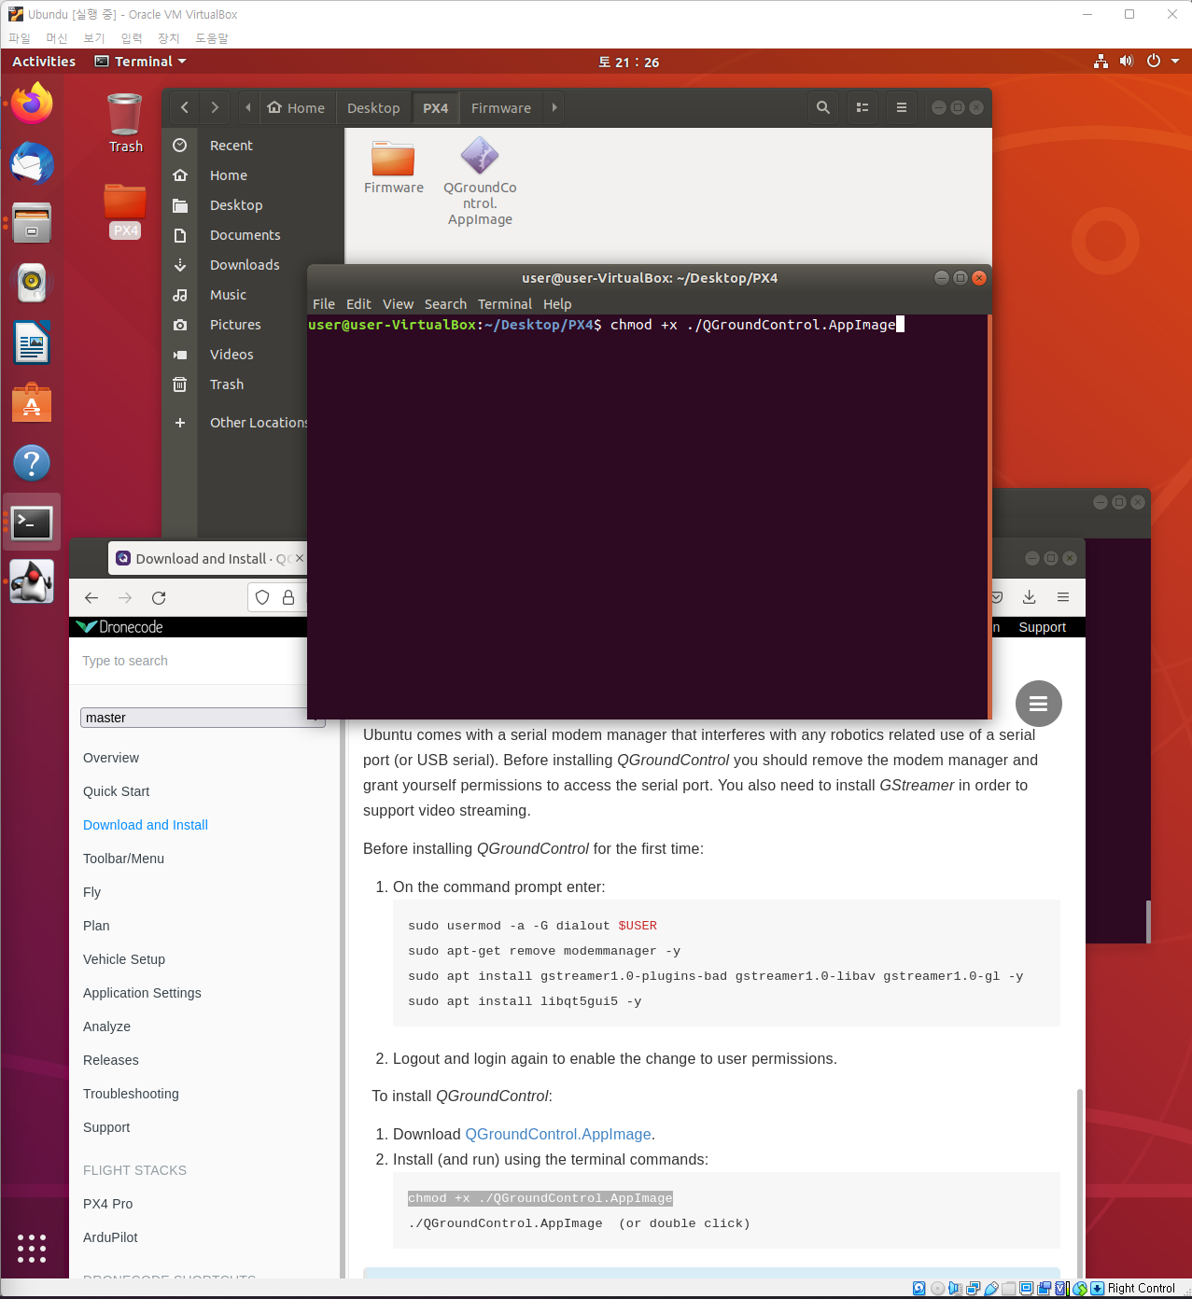
Task: Open the terminal File menu
Action: click(x=324, y=304)
